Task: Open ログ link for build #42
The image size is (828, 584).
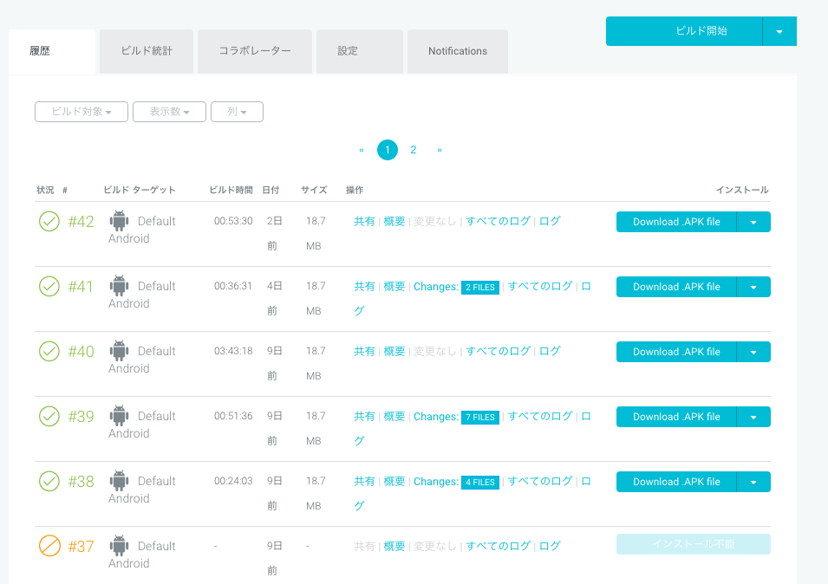Action: (x=550, y=222)
